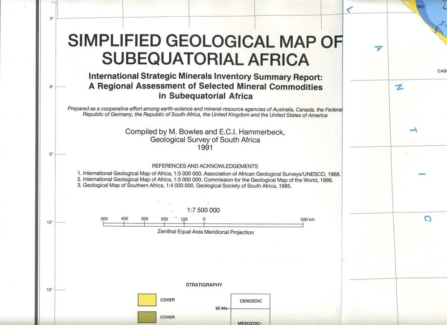
Task: Click the '15°' latitude label
Action: tap(50, 290)
